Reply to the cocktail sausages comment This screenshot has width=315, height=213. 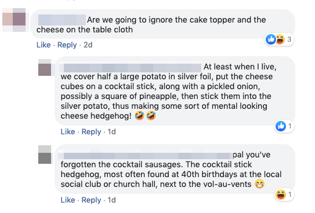coord(92,200)
